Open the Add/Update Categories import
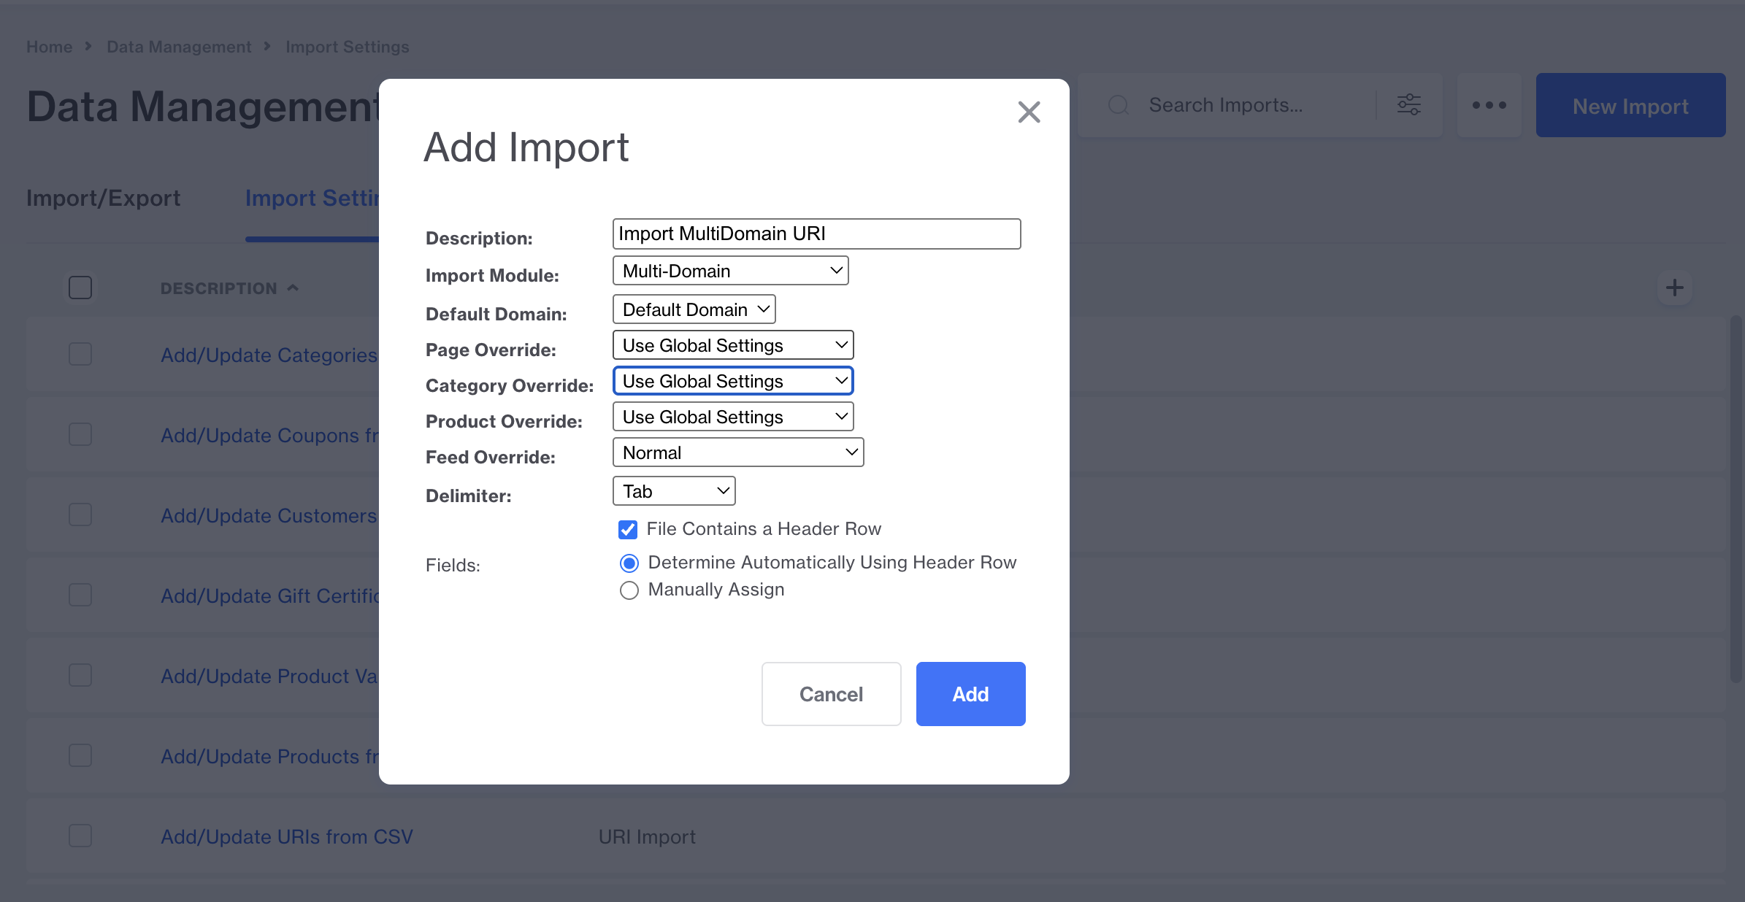 coord(269,355)
